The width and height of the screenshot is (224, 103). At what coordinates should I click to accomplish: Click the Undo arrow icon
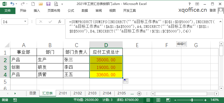coord(12,4)
